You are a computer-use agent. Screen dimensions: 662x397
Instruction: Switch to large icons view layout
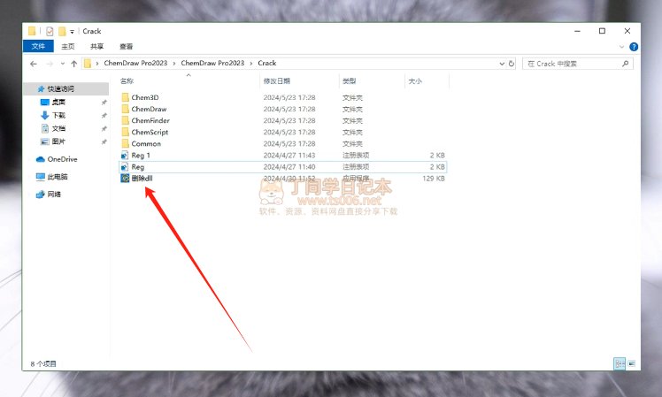tap(632, 363)
